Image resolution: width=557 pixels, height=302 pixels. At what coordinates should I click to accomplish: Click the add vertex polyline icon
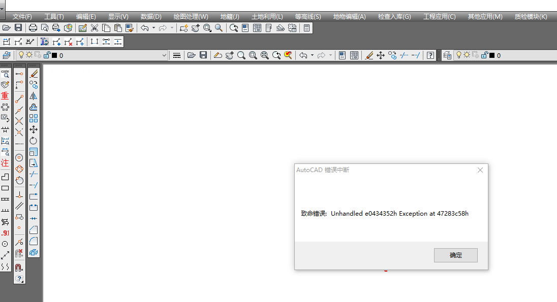[56, 42]
